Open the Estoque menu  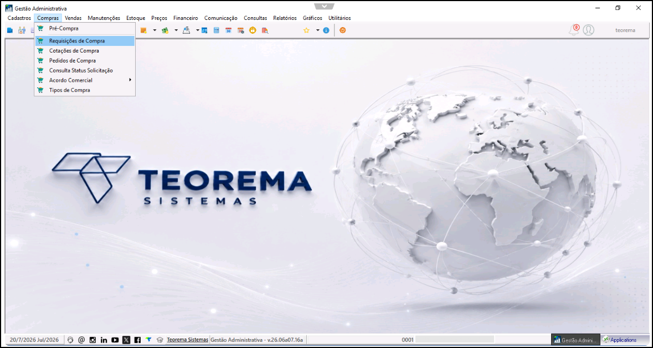(x=136, y=18)
